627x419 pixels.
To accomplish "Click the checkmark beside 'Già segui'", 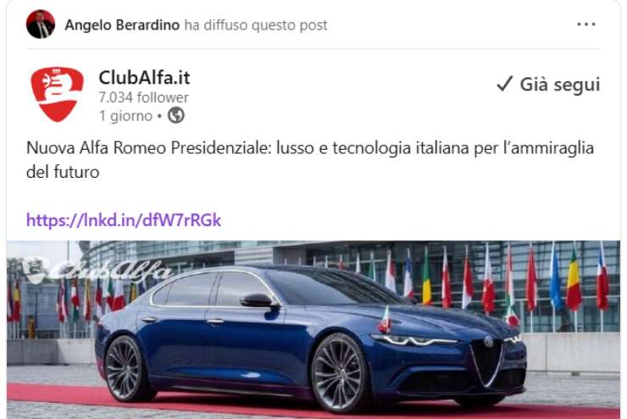I will point(504,84).
